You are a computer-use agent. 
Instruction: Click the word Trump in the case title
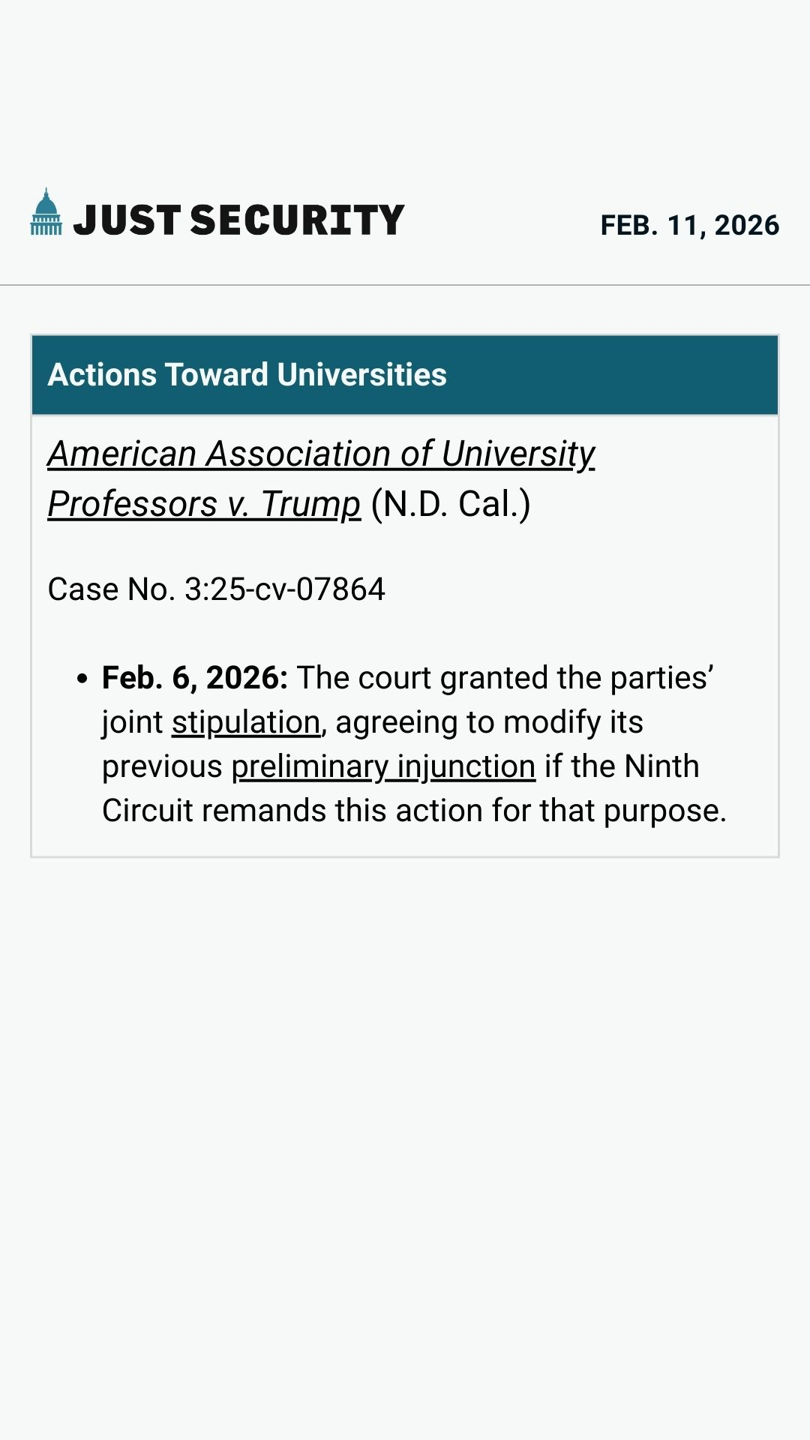[x=310, y=504]
